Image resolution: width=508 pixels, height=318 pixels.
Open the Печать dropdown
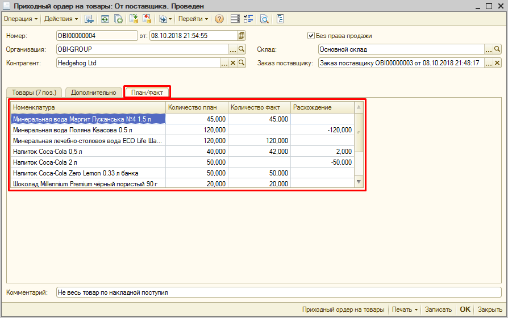pos(405,309)
